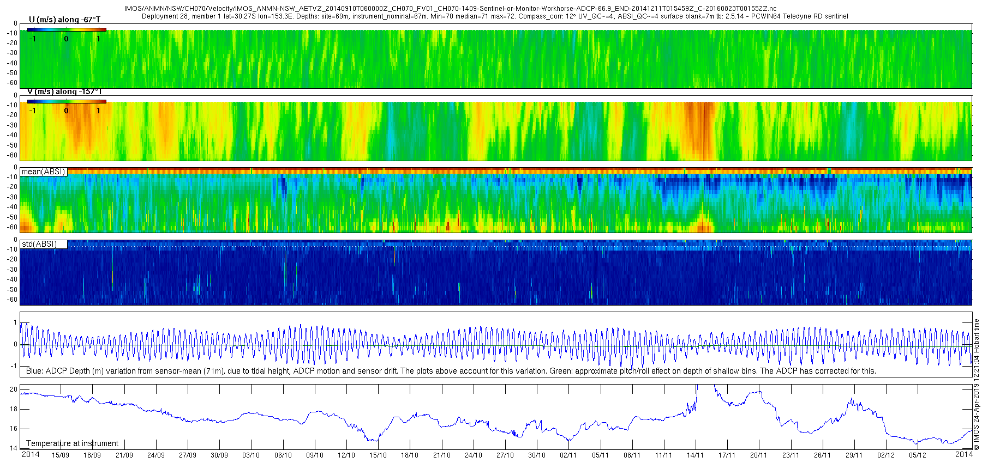Click the 09/10 date tick label
The image size is (982, 463).
tap(314, 455)
